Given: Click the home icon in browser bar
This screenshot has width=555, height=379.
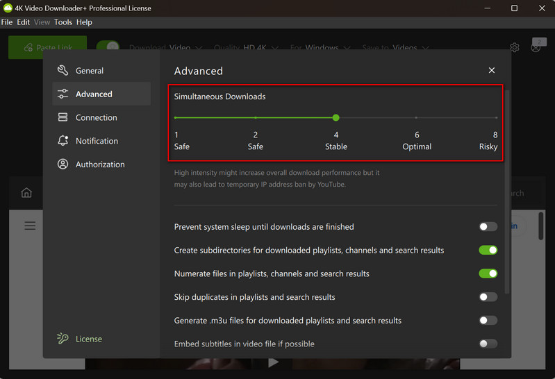Looking at the screenshot, I should coord(26,192).
